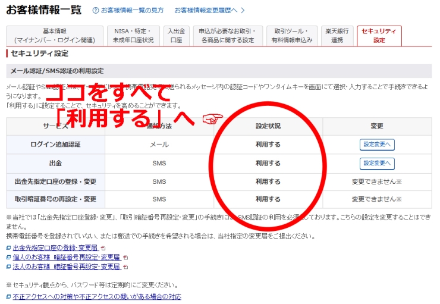
Task: Open the 申込が必要なお取引 tab
Action: [228, 36]
